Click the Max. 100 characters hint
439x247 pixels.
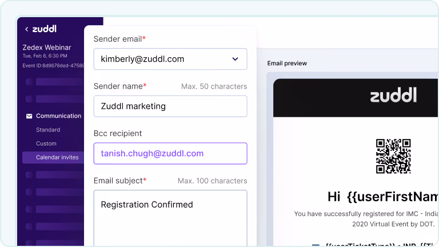[x=213, y=181]
